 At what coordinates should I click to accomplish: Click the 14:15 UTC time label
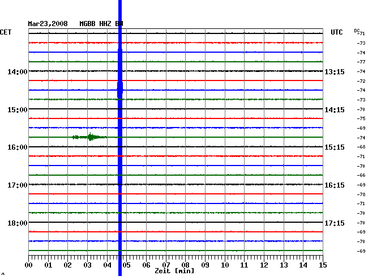[x=335, y=110]
